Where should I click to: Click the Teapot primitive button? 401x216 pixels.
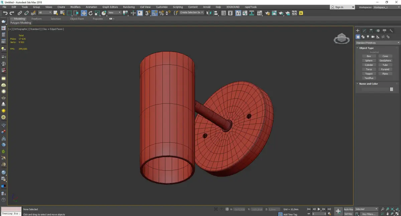click(x=369, y=74)
